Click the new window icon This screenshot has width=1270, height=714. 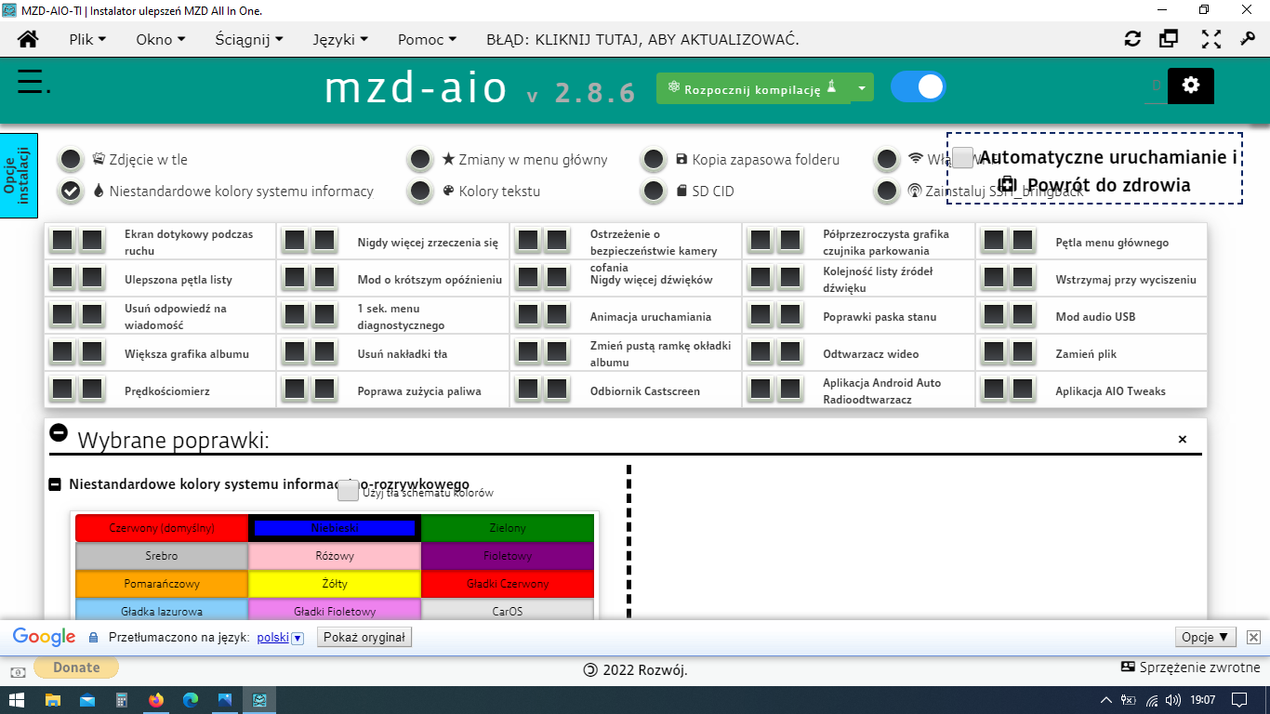[x=1169, y=39]
